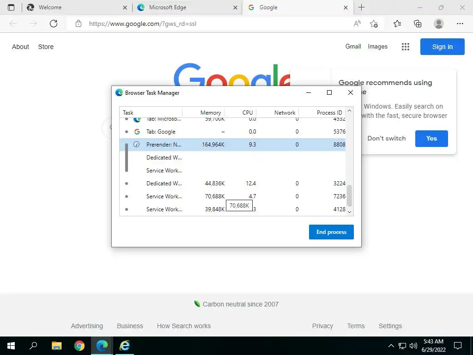The image size is (473, 355).
Task: Click the task list scrollbar thumb
Action: (349, 196)
